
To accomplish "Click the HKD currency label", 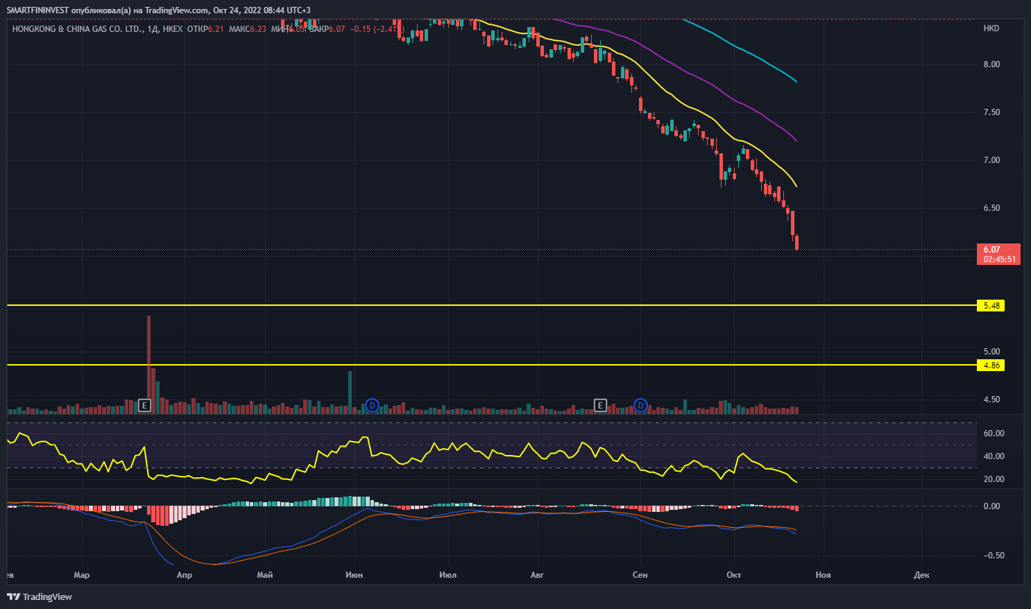I will pos(991,28).
